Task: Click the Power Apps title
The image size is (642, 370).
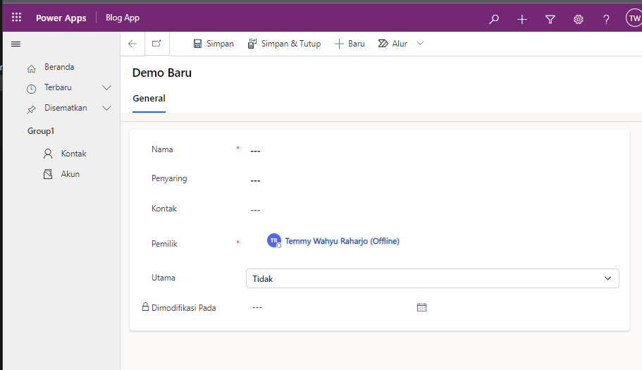Action: click(x=61, y=18)
